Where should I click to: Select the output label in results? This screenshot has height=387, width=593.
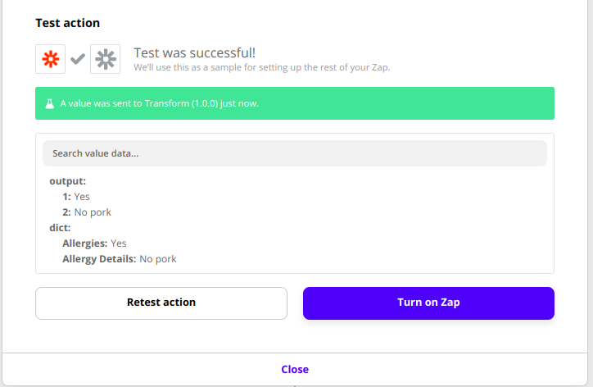(68, 181)
